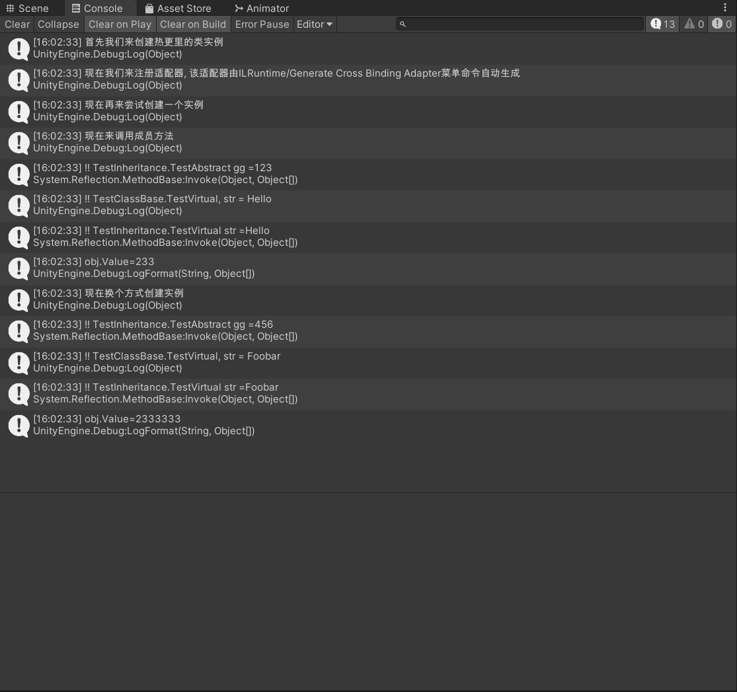Open the Asset Store tab
Image resolution: width=737 pixels, height=692 pixels.
point(178,9)
